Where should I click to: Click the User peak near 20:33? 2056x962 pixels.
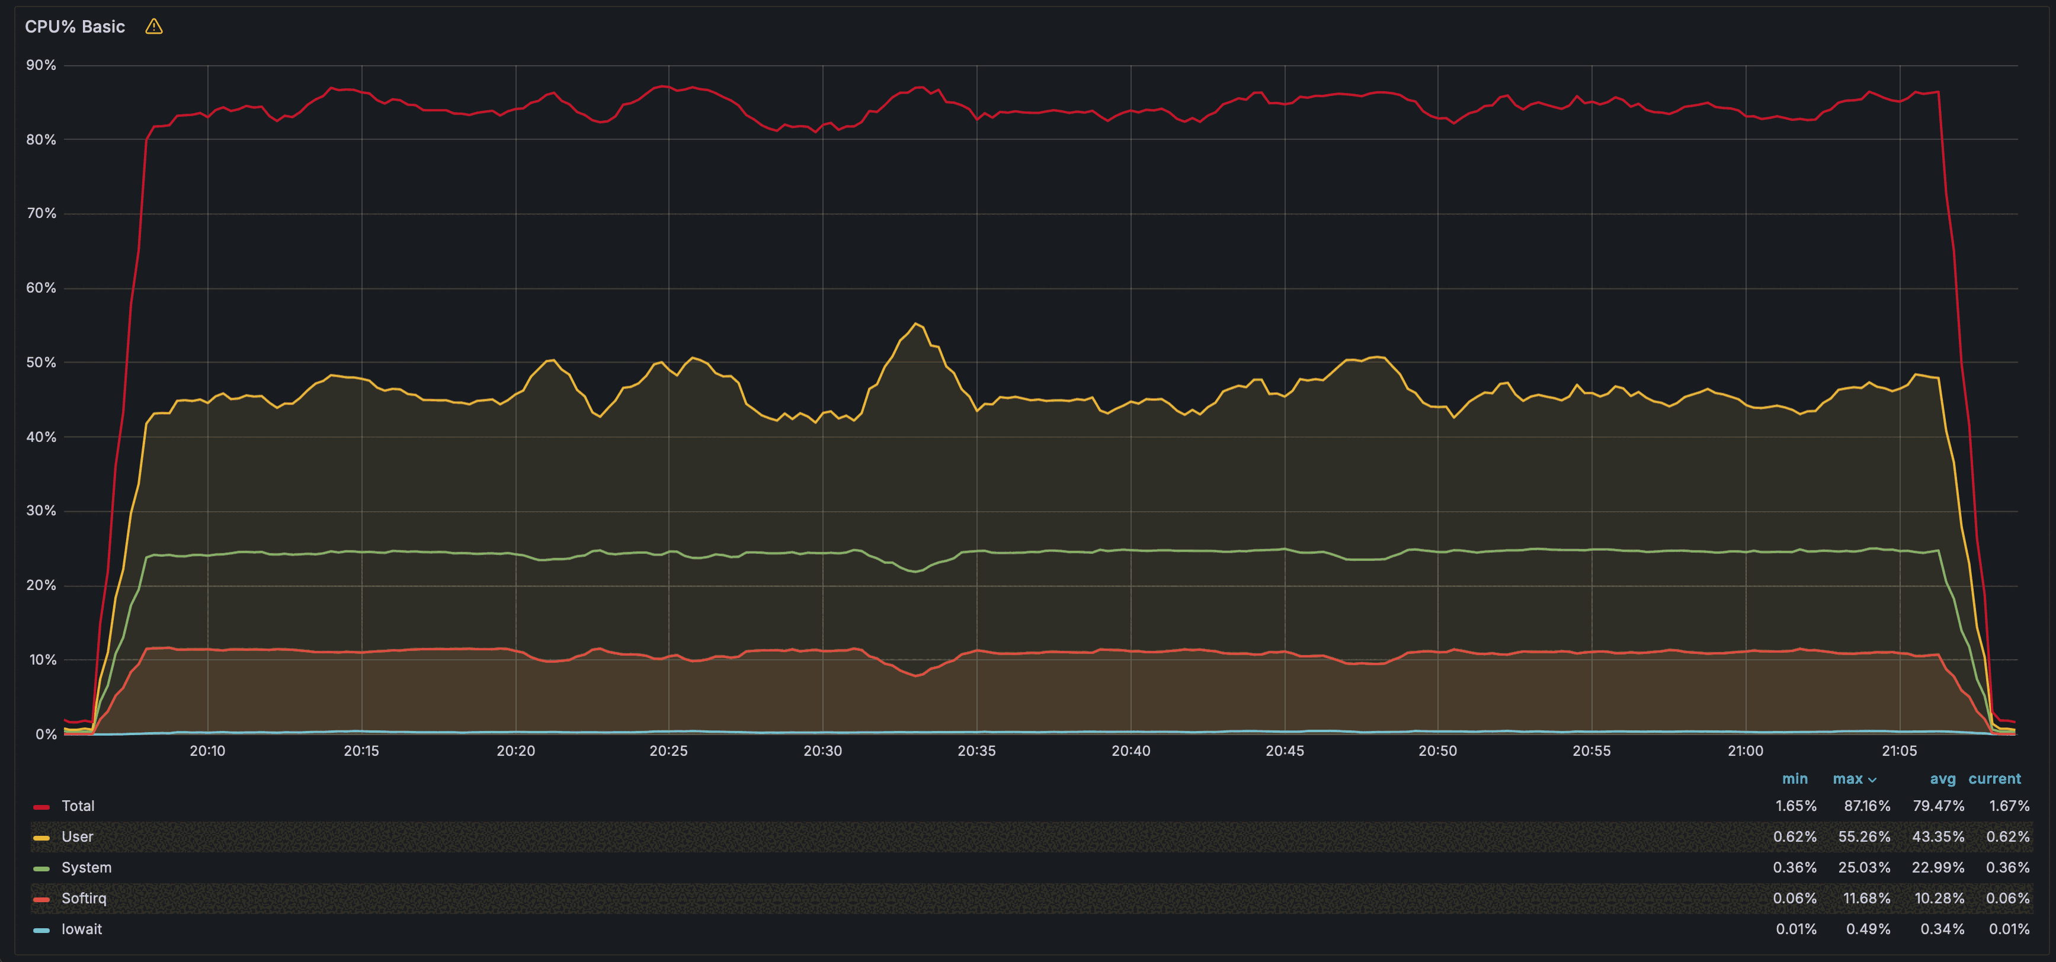(916, 324)
